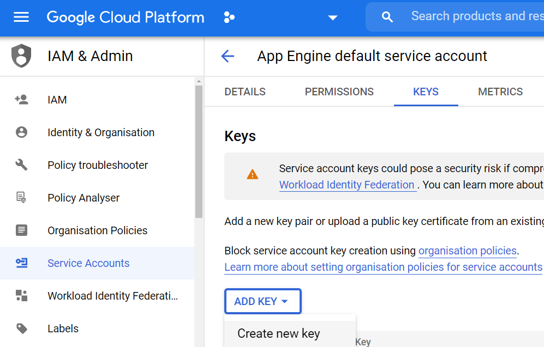Click the Labels tag icon
544x347 pixels.
click(21, 328)
